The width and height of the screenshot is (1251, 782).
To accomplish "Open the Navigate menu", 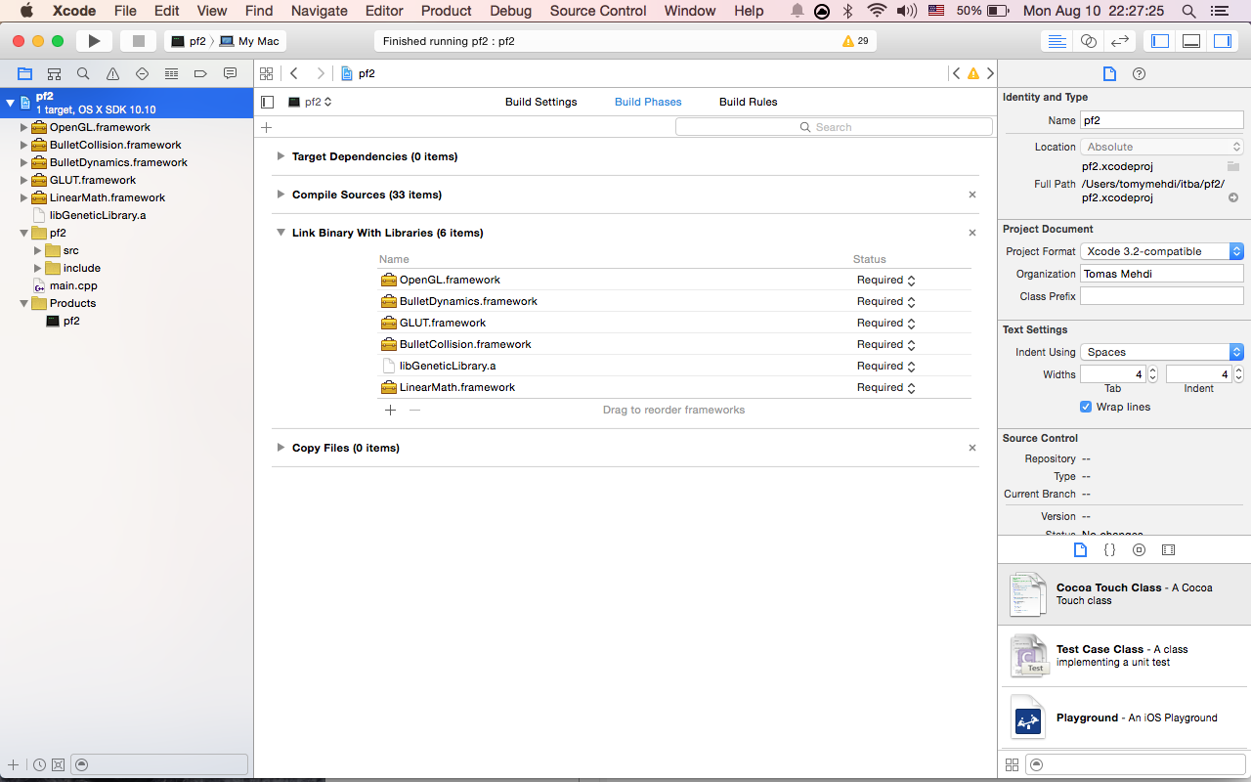I will (x=320, y=11).
